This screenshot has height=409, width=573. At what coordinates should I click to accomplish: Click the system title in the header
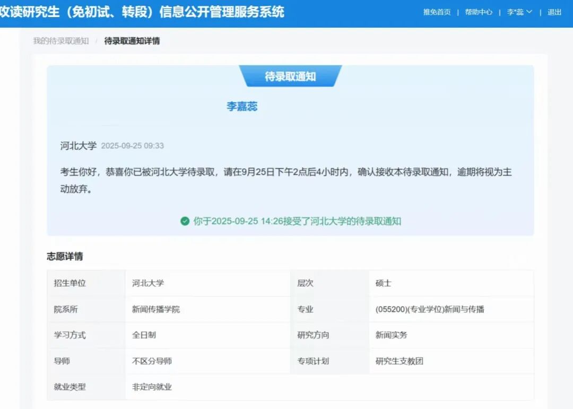(x=142, y=12)
